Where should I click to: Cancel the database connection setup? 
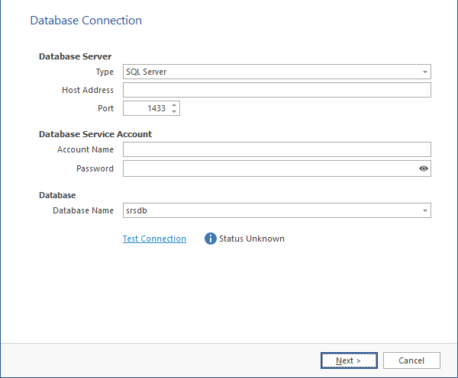point(411,360)
